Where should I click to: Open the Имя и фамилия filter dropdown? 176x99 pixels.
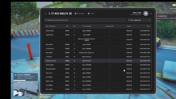click(139, 20)
